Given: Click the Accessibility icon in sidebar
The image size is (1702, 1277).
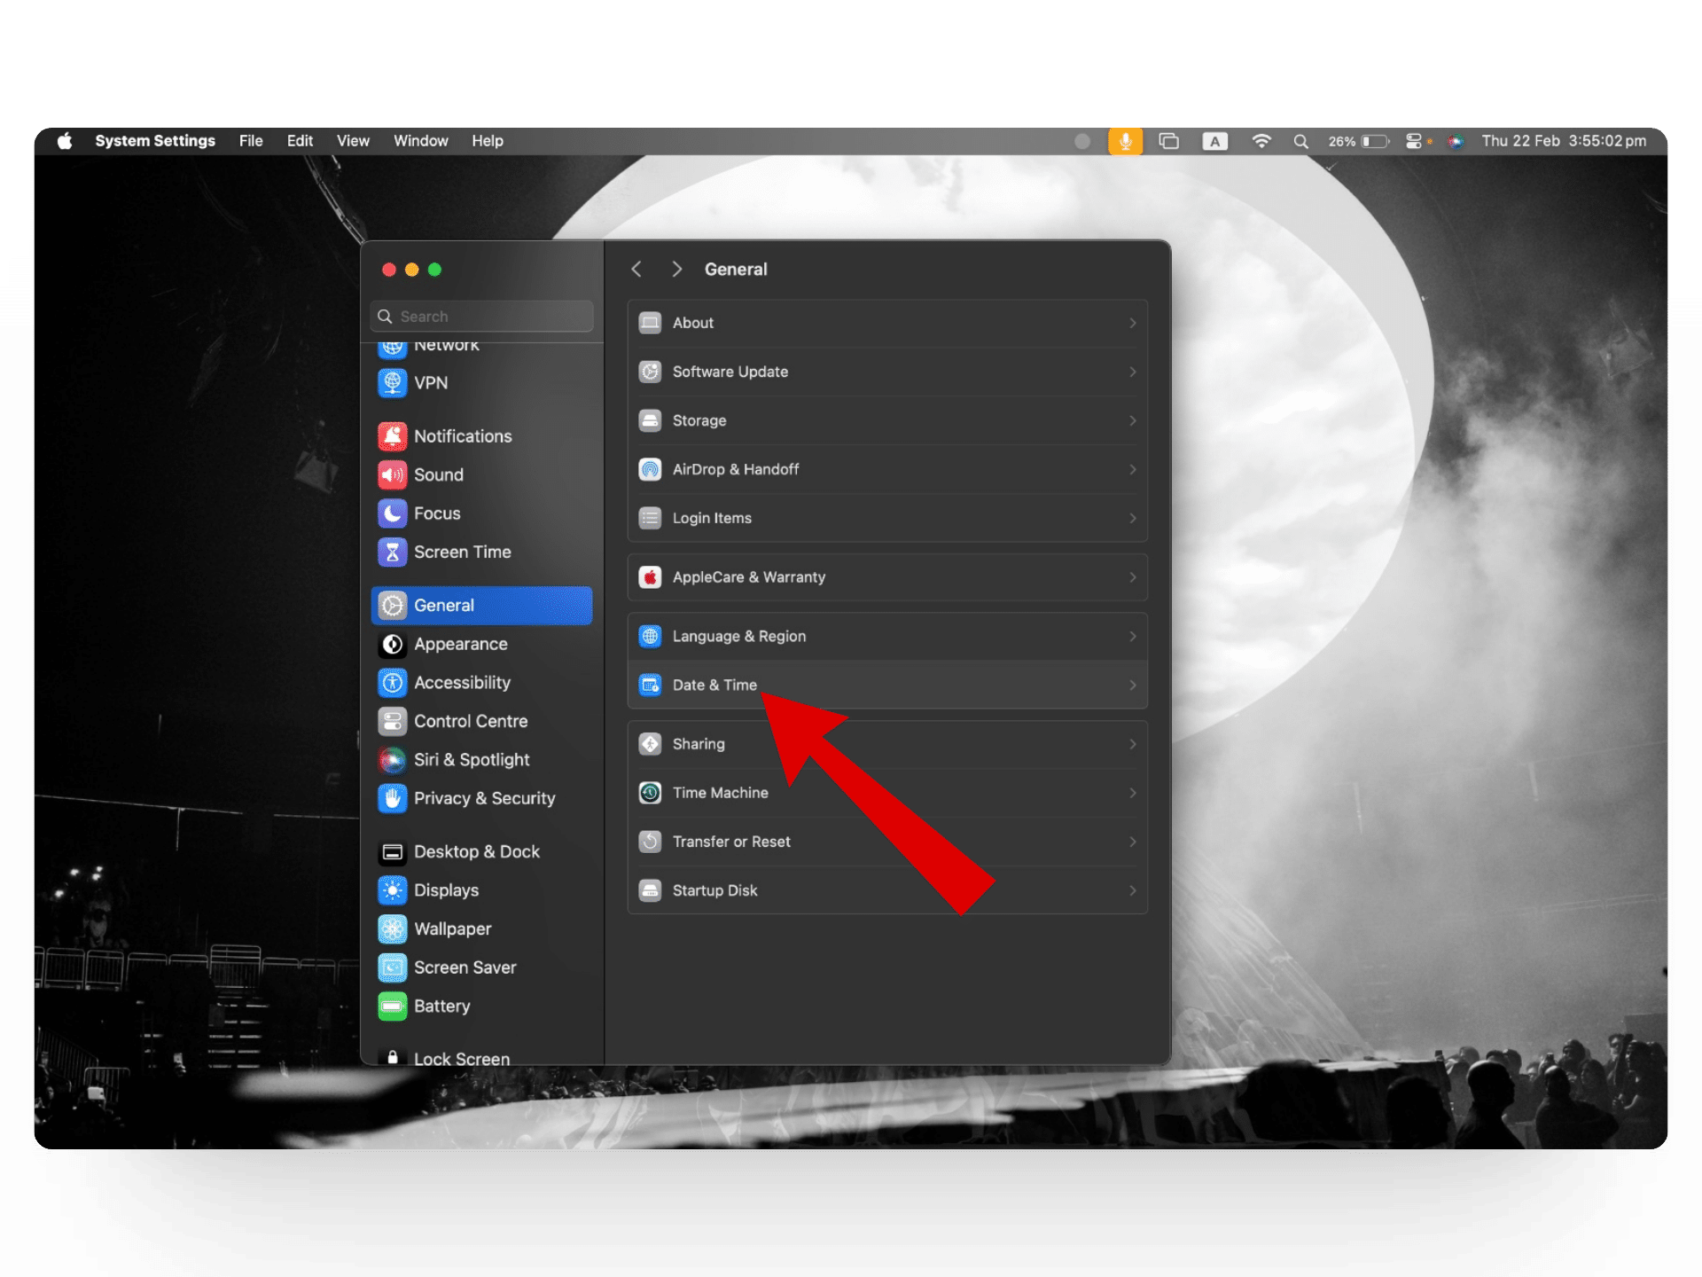Looking at the screenshot, I should (x=392, y=683).
